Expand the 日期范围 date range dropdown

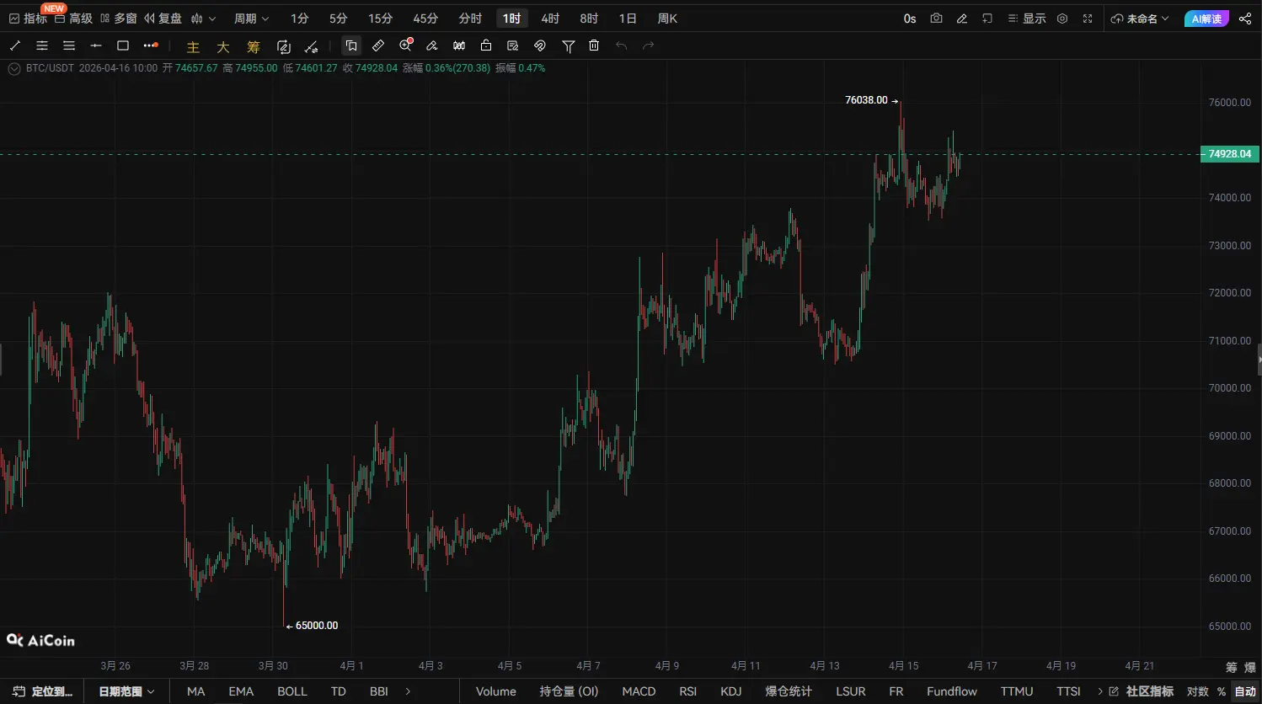126,691
